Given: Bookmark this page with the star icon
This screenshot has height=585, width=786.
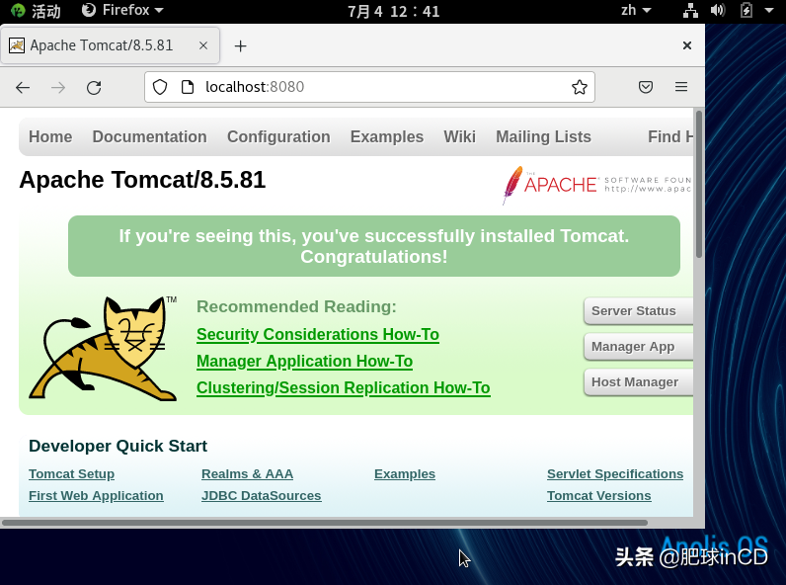Looking at the screenshot, I should tap(580, 87).
